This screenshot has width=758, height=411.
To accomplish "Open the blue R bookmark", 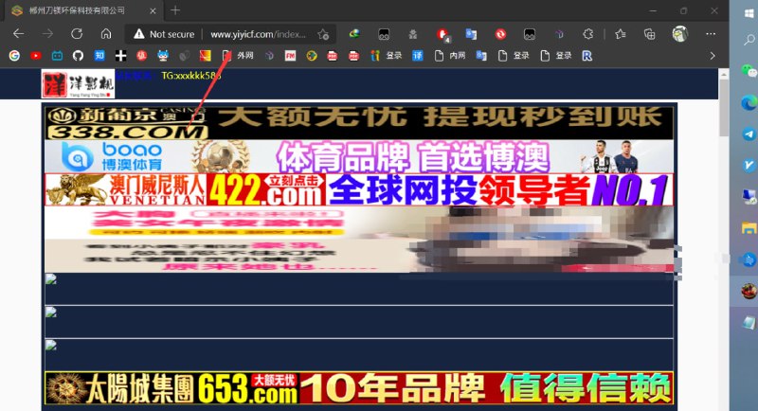I will click(587, 56).
